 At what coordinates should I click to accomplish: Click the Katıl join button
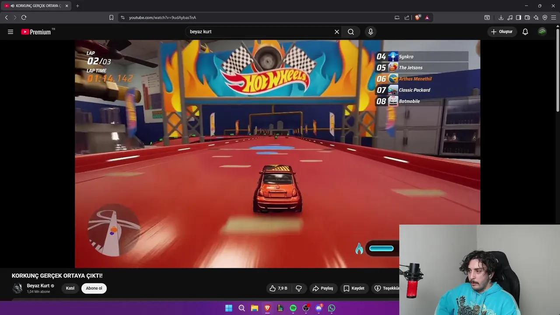pos(70,288)
